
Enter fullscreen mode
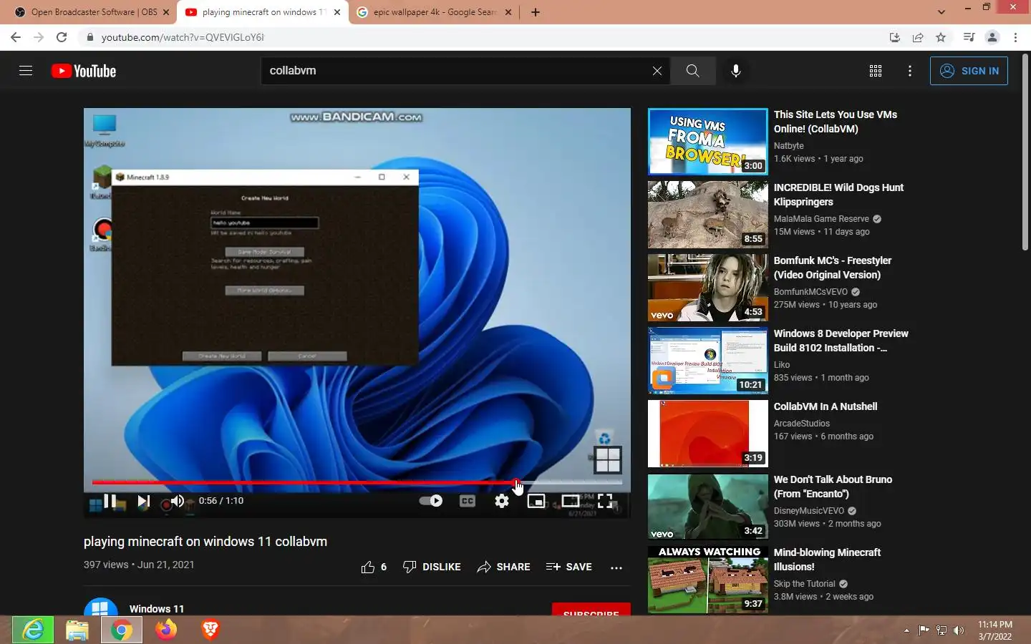[605, 501]
